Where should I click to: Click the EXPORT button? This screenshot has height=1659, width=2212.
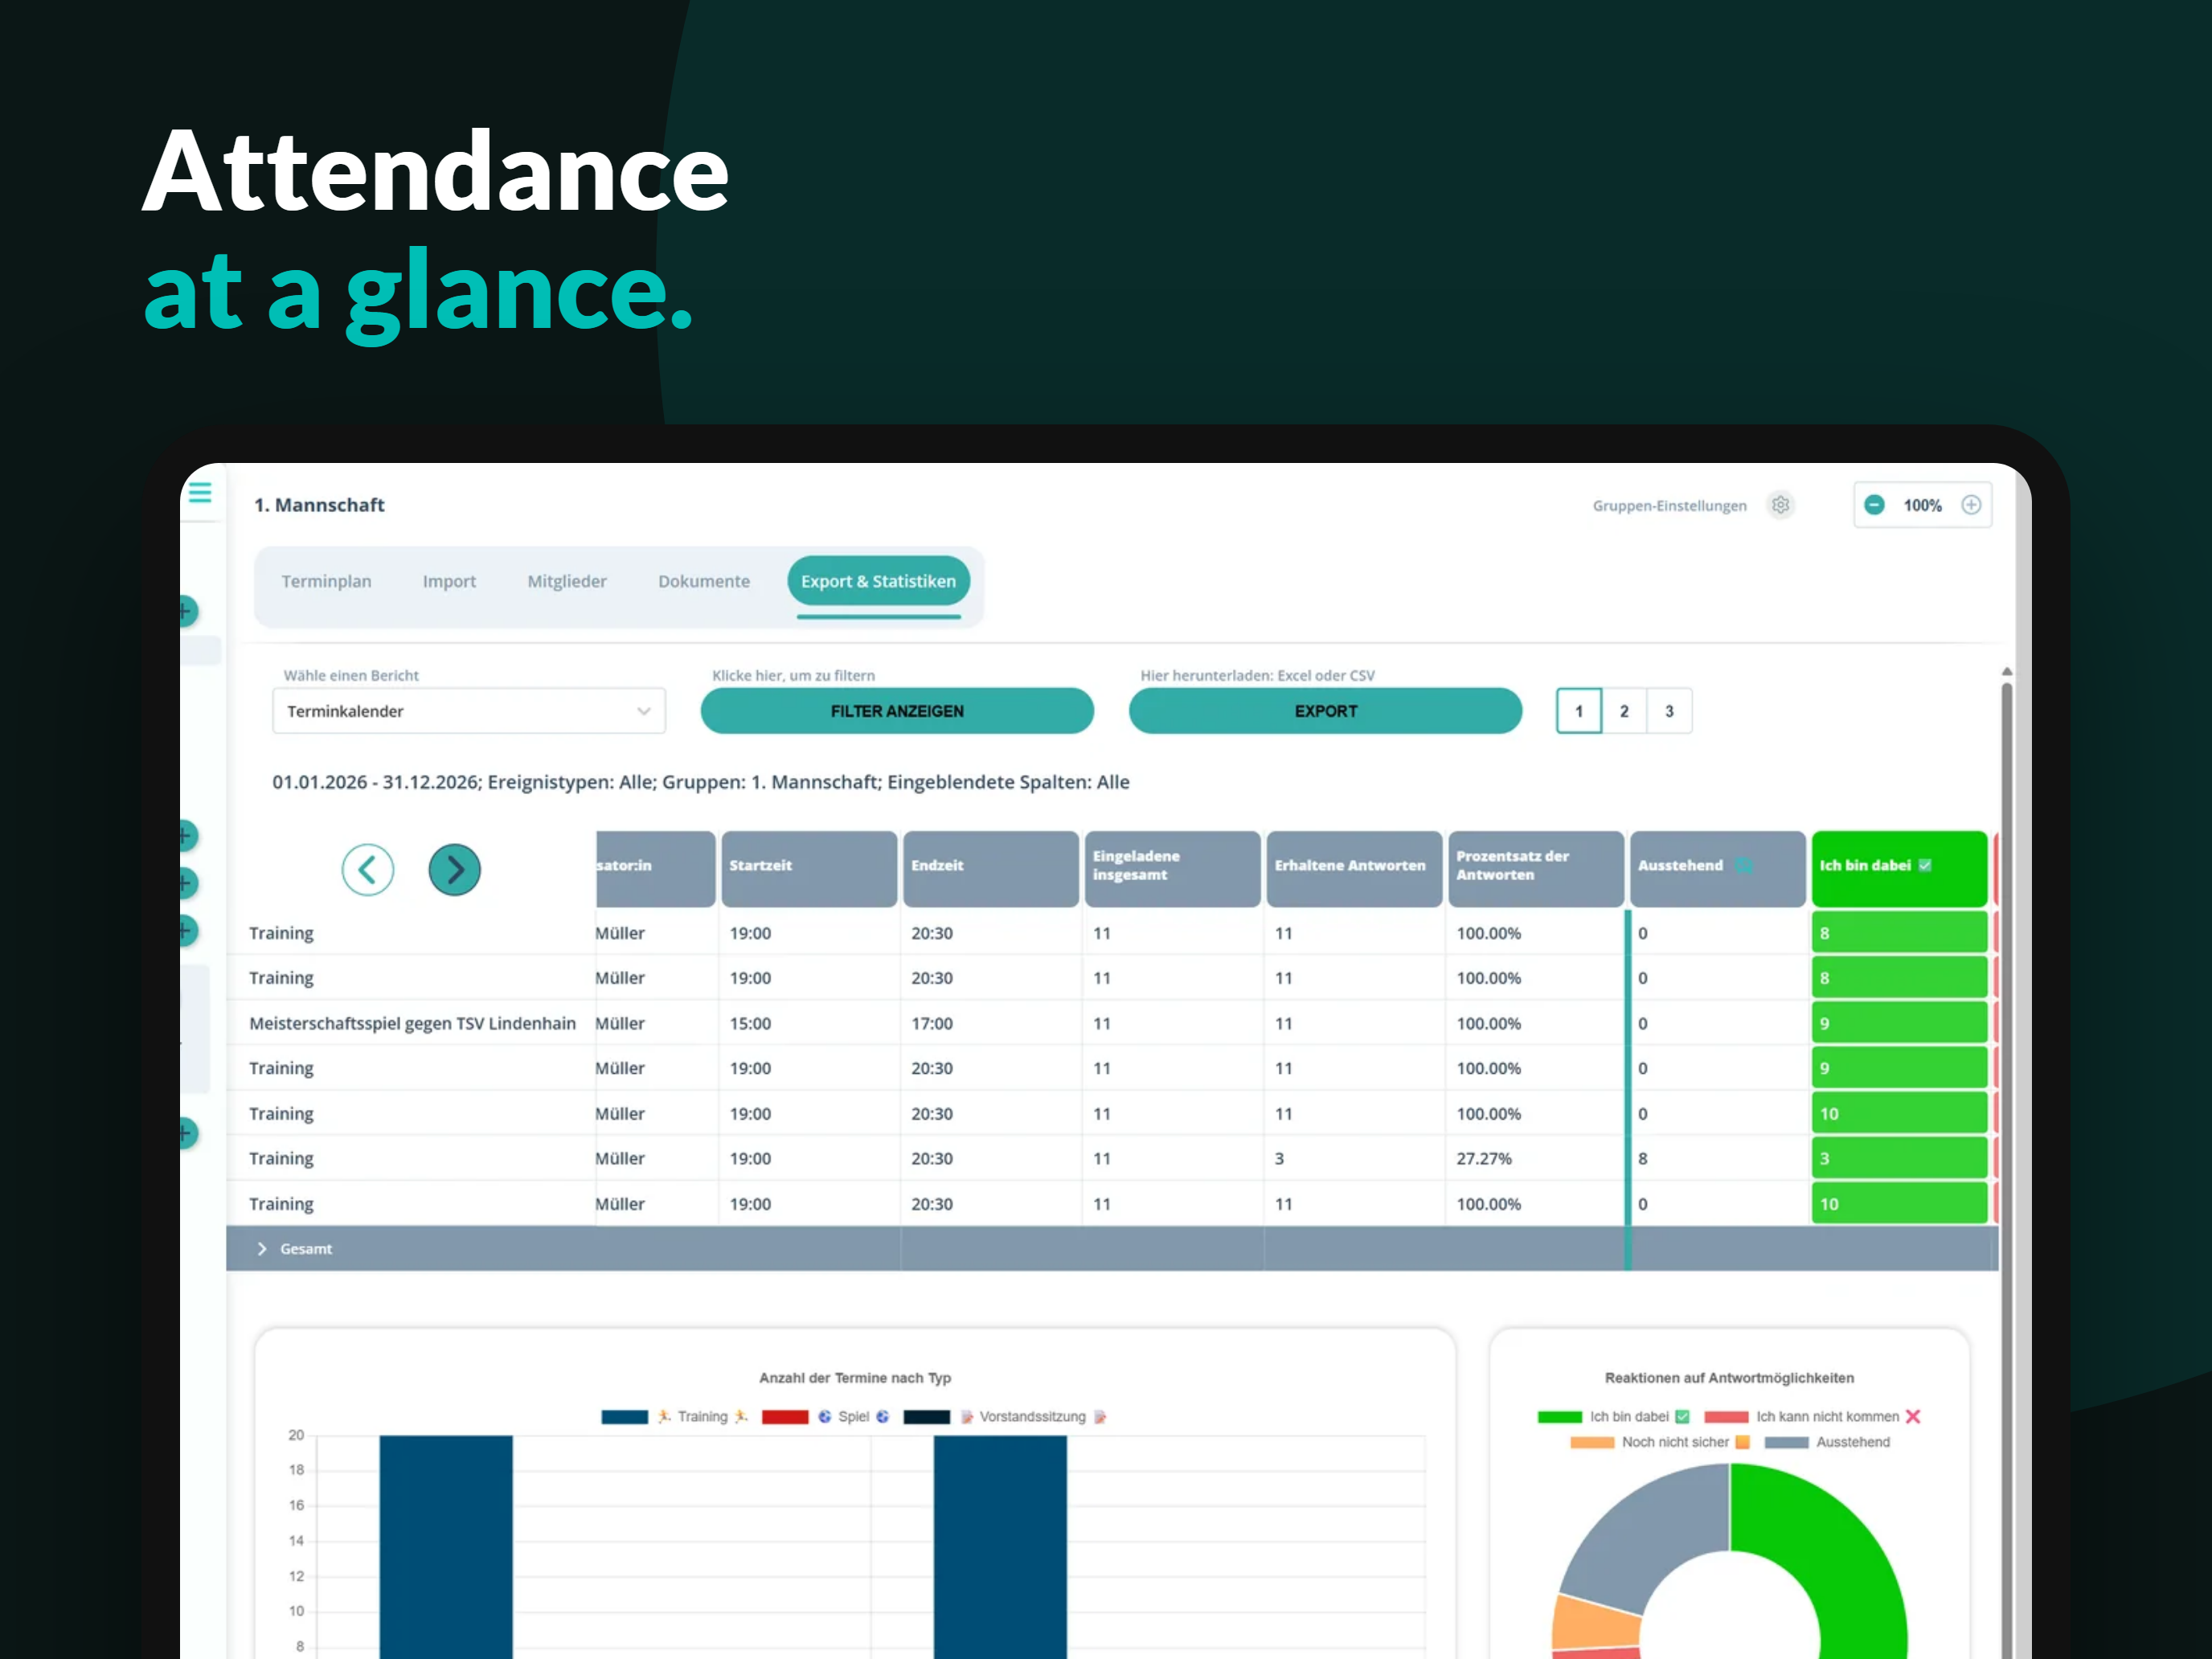[x=1326, y=711]
